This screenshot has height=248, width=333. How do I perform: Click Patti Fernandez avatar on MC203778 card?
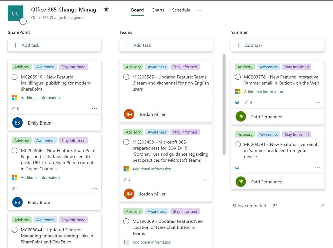point(241,116)
